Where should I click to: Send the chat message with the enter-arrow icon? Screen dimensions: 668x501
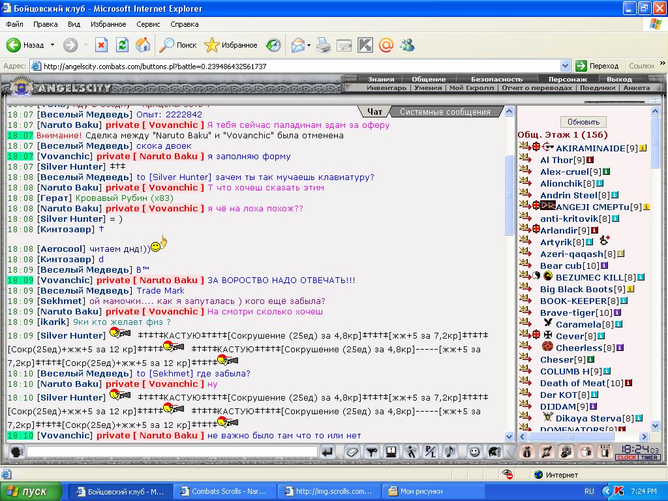(x=327, y=452)
